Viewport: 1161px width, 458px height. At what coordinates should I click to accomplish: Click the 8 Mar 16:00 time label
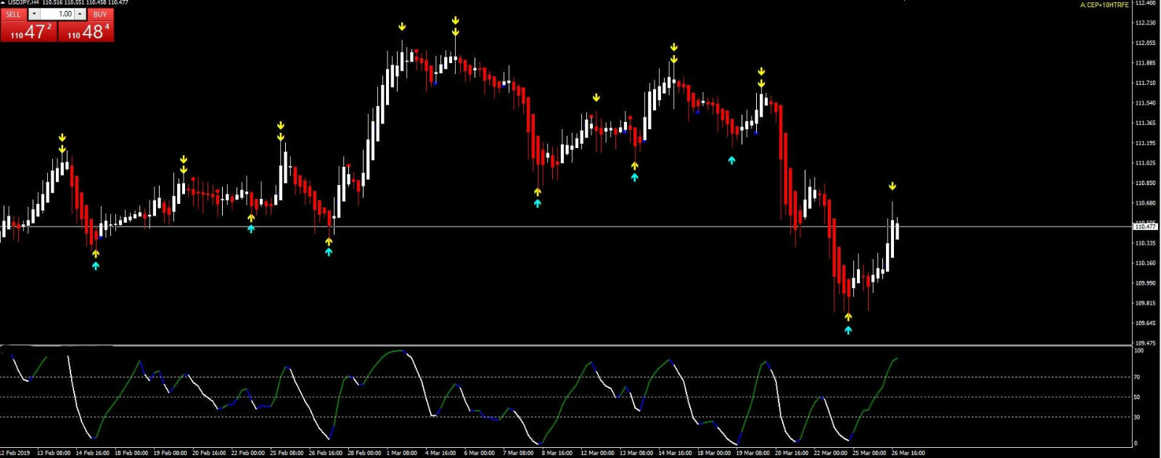[x=557, y=453]
